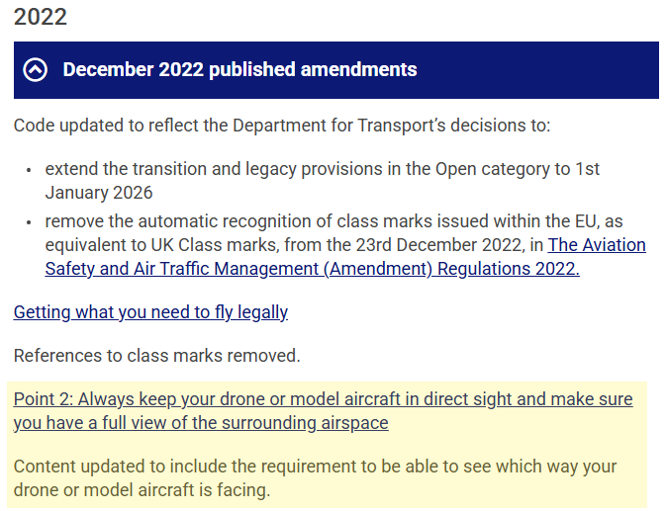Collapse the December 2022 published amendments section
Screen dimensions: 666x511
tap(239, 70)
